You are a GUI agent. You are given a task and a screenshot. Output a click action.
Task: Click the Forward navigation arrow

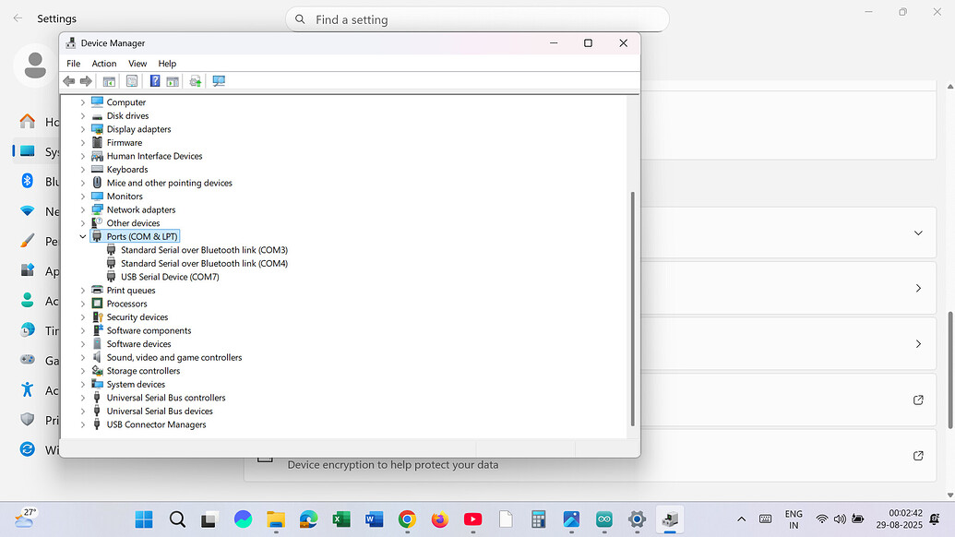click(x=86, y=80)
